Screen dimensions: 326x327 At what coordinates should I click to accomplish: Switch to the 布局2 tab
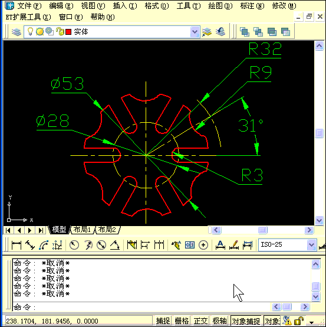107,230
